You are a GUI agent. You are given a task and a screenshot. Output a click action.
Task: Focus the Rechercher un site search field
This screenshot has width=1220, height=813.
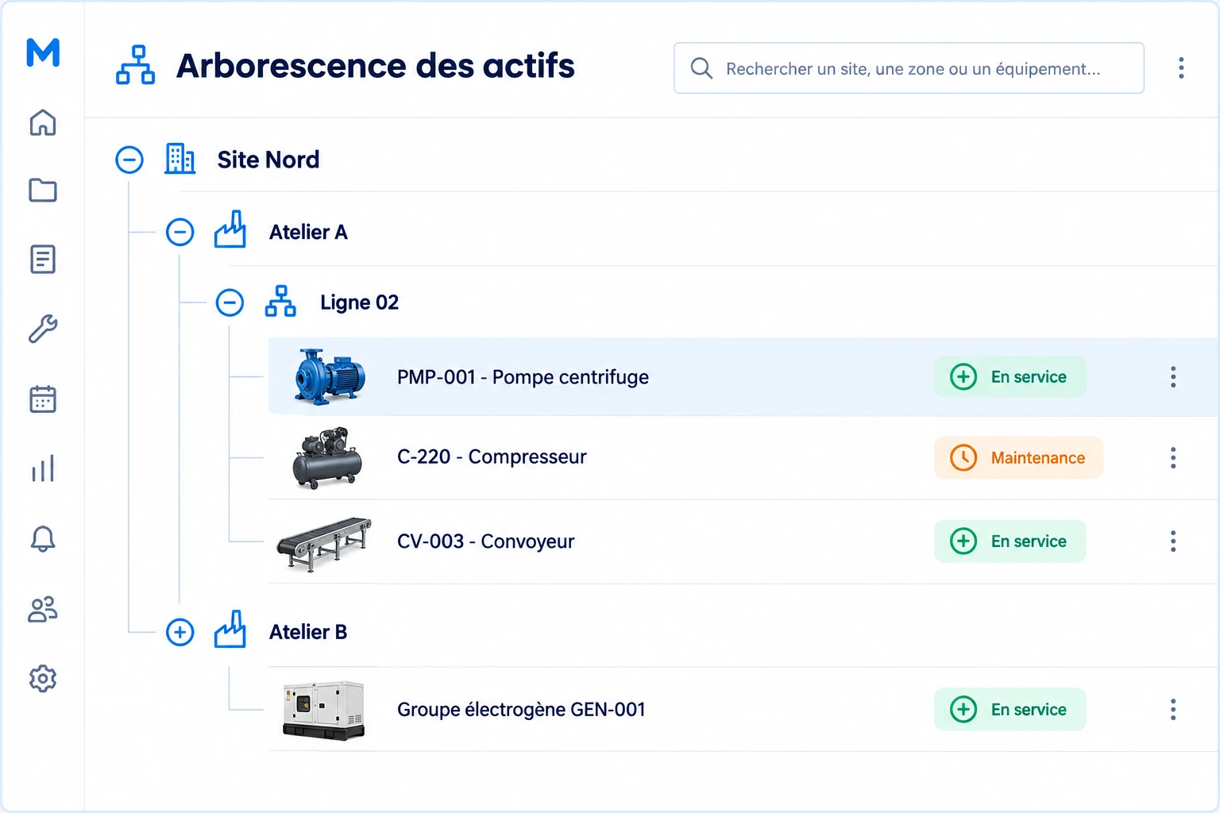coord(909,68)
